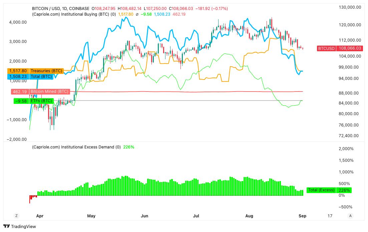Click the Z timezone button

coord(16,216)
